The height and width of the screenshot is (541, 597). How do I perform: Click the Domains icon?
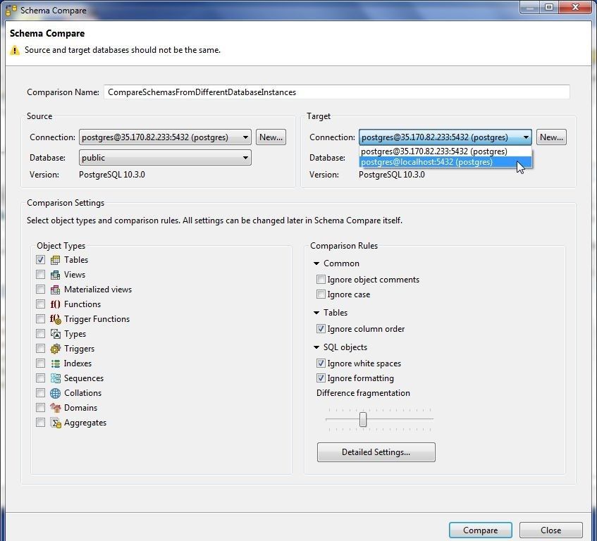(x=55, y=408)
